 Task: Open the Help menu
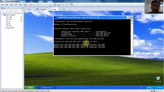tap(25, 5)
